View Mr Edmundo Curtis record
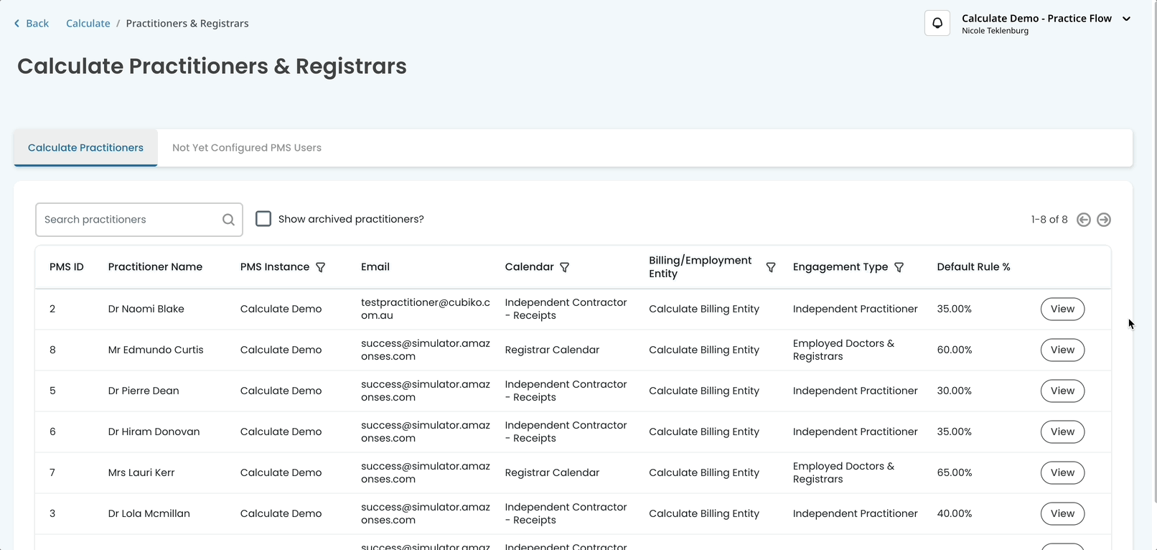 1062,350
